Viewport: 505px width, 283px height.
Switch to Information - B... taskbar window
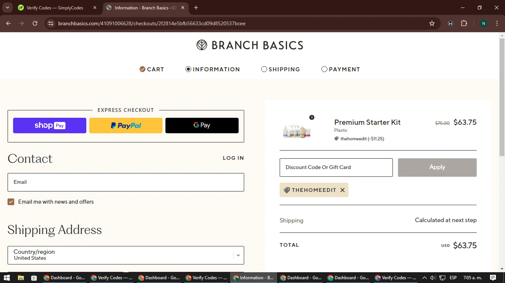point(254,278)
